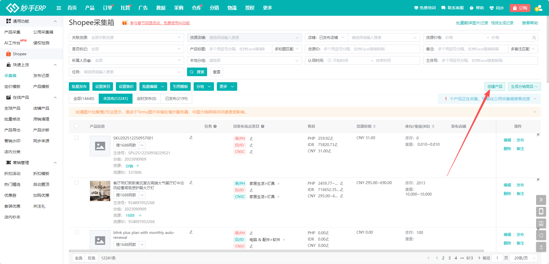The height and width of the screenshot is (264, 549).
Task: Check the box for SKU202512250957001 row
Action: pyautogui.click(x=77, y=138)
